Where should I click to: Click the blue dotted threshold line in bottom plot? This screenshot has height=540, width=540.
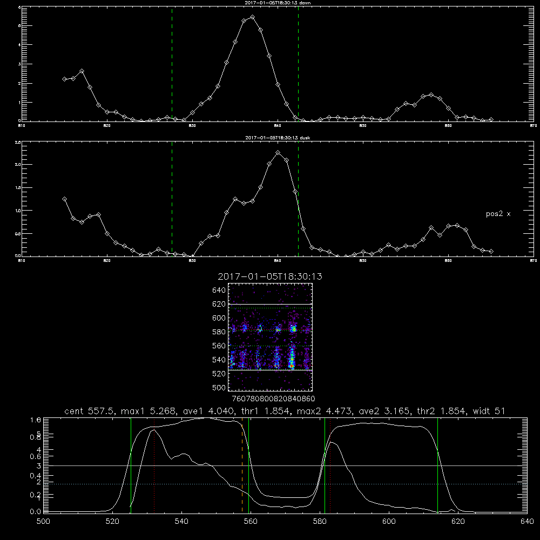pos(285,484)
